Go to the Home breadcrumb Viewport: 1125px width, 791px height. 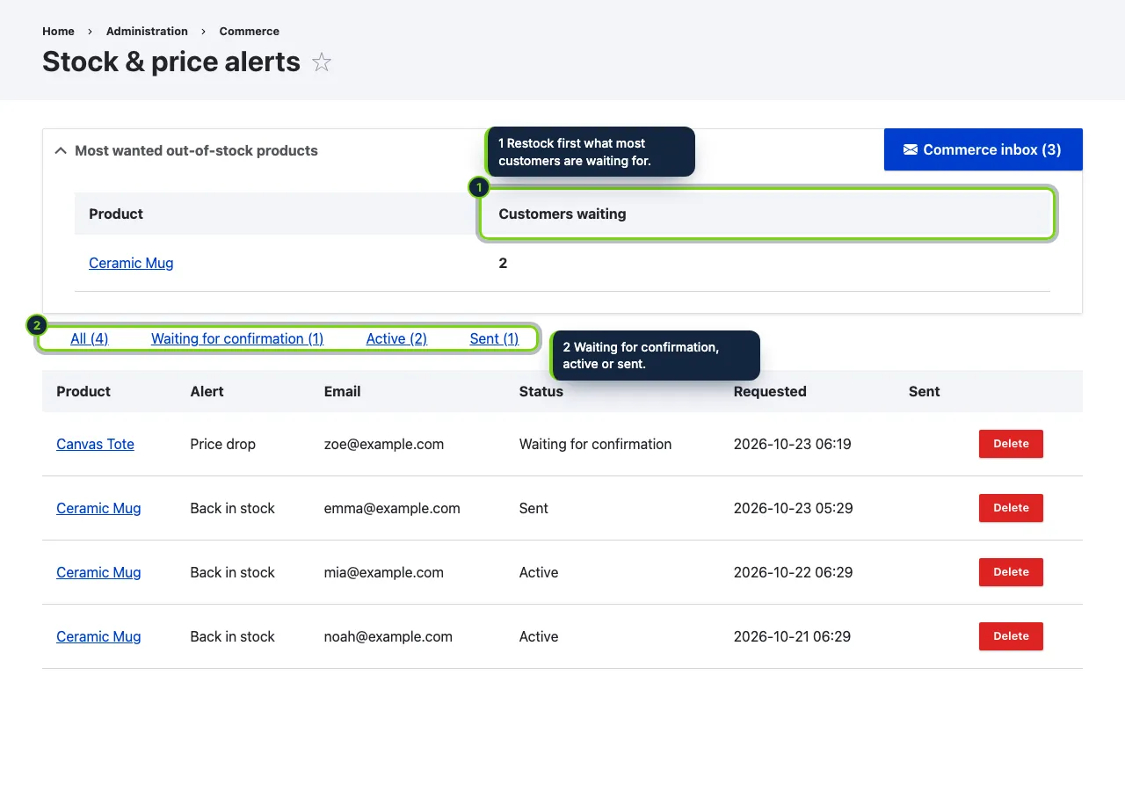(58, 31)
